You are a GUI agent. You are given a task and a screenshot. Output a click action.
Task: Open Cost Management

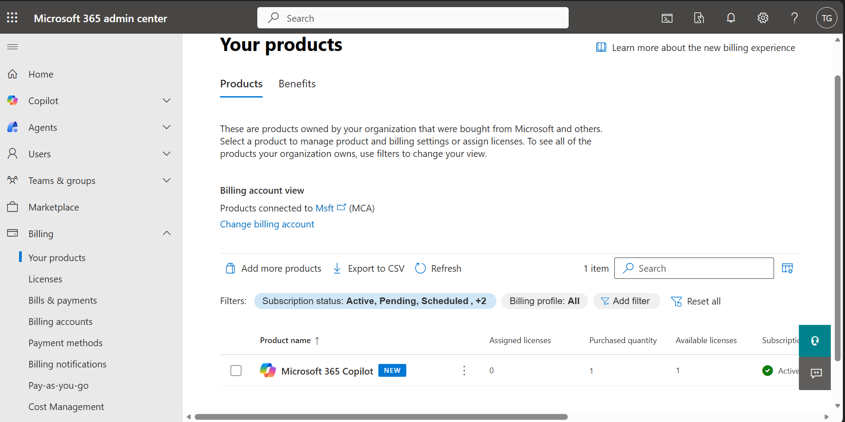[66, 406]
